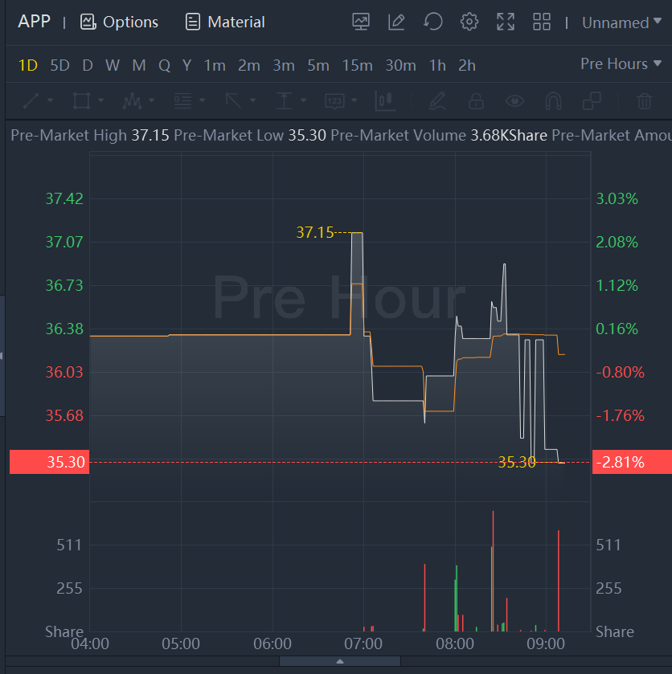Refresh the chart with the reload icon
This screenshot has height=674, width=672.
[433, 22]
